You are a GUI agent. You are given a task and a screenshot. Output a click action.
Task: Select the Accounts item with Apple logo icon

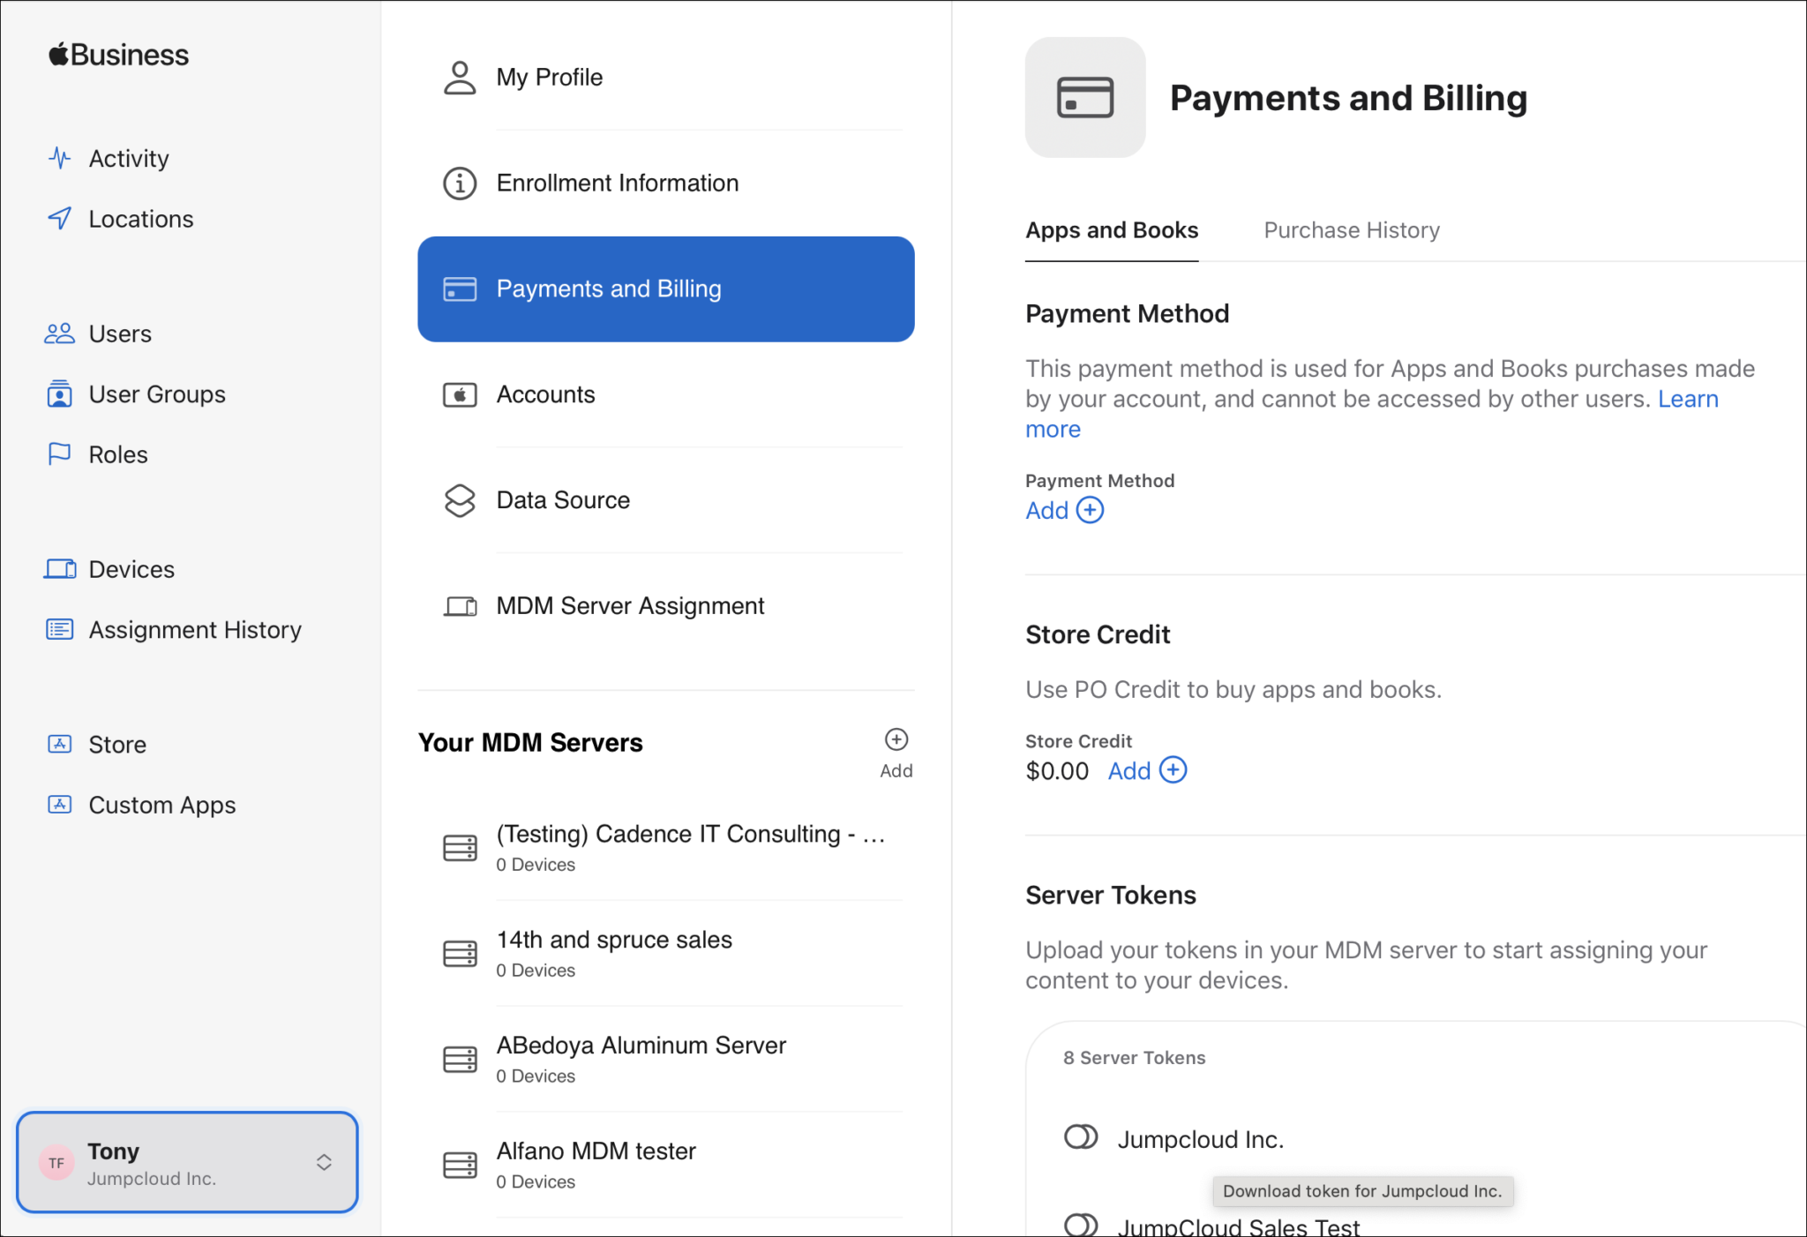pos(545,394)
